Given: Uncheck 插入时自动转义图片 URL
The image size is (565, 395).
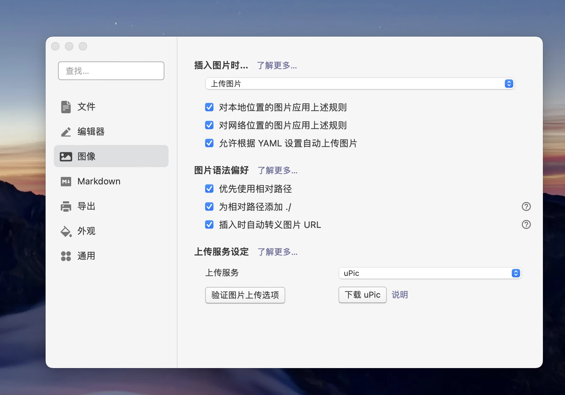Looking at the screenshot, I should (209, 224).
